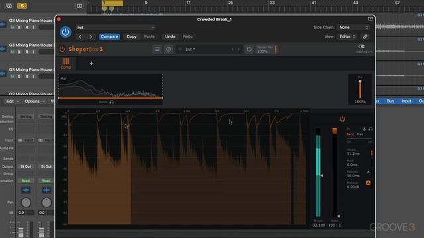Screen dimensions: 424x238
Task: Click the add track stack icon left of Solo
Action: click(9, 6)
